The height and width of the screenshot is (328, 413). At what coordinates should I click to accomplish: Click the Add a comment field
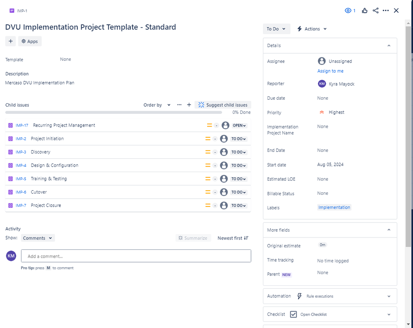(136, 256)
